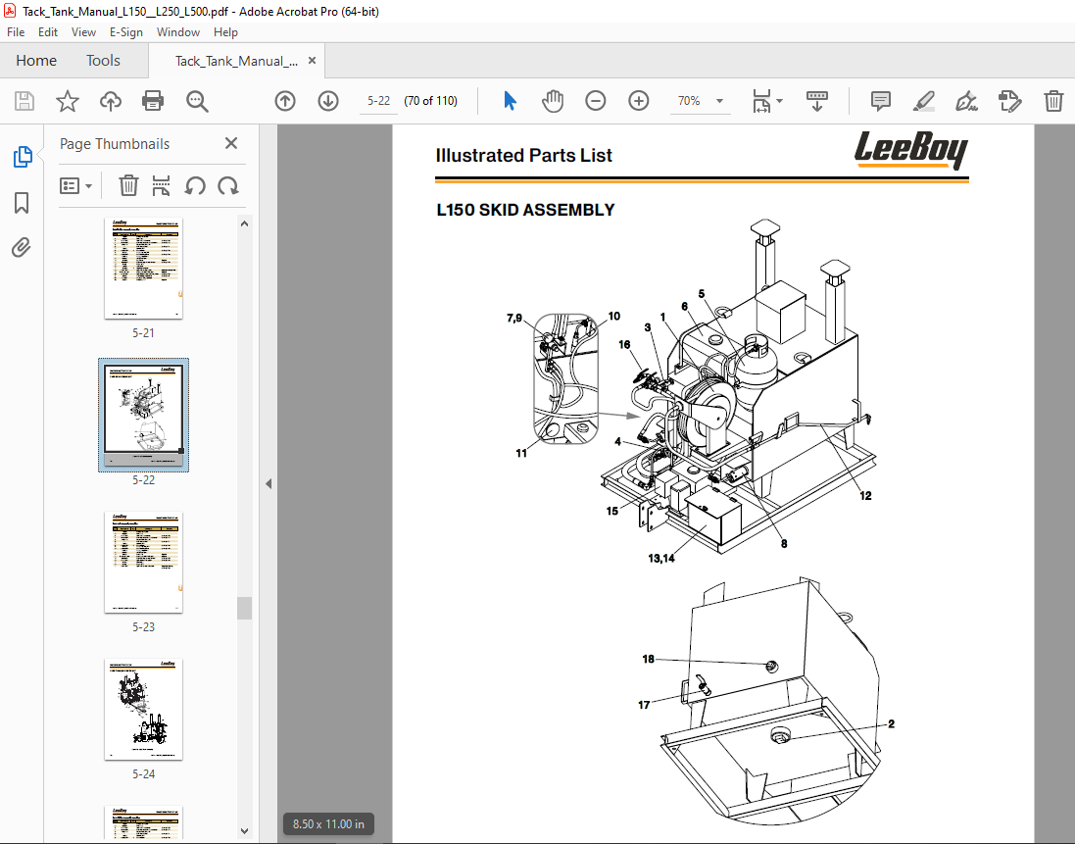Delete selected pages in thumbnails panel
The height and width of the screenshot is (844, 1075).
128,186
